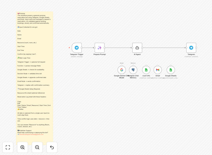Screen dimensions: 212x155
Task: Click the 'Resource Info sheet (optional reference)' line
Action: [31, 93]
